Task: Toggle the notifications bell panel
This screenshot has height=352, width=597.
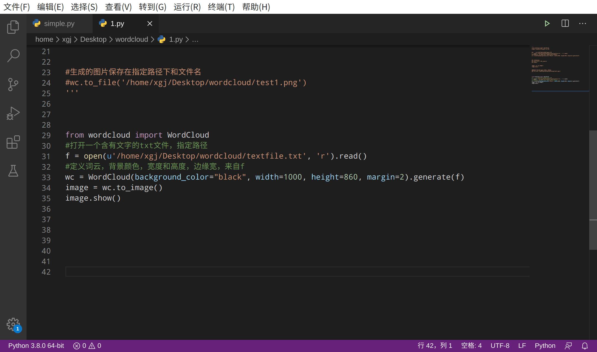Action: [x=585, y=345]
